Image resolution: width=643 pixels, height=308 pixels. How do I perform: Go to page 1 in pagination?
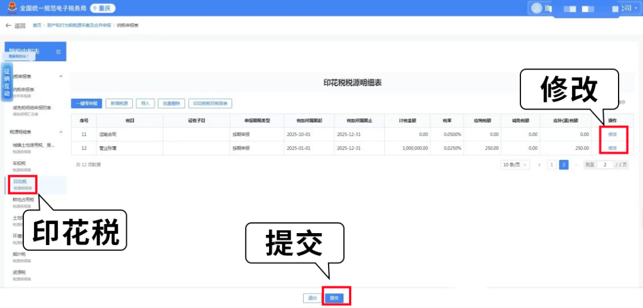pyautogui.click(x=552, y=165)
